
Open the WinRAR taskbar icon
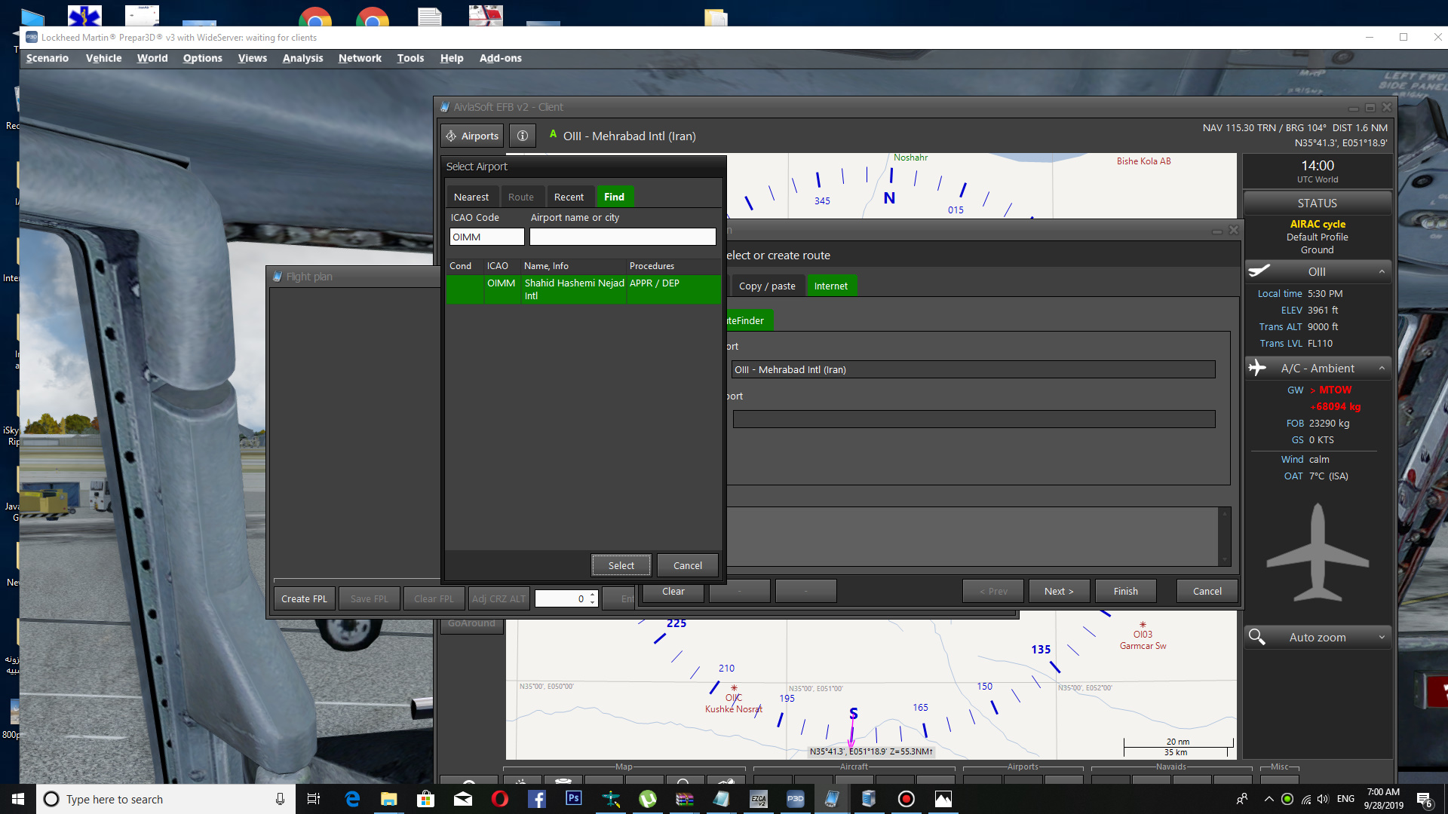coord(685,799)
